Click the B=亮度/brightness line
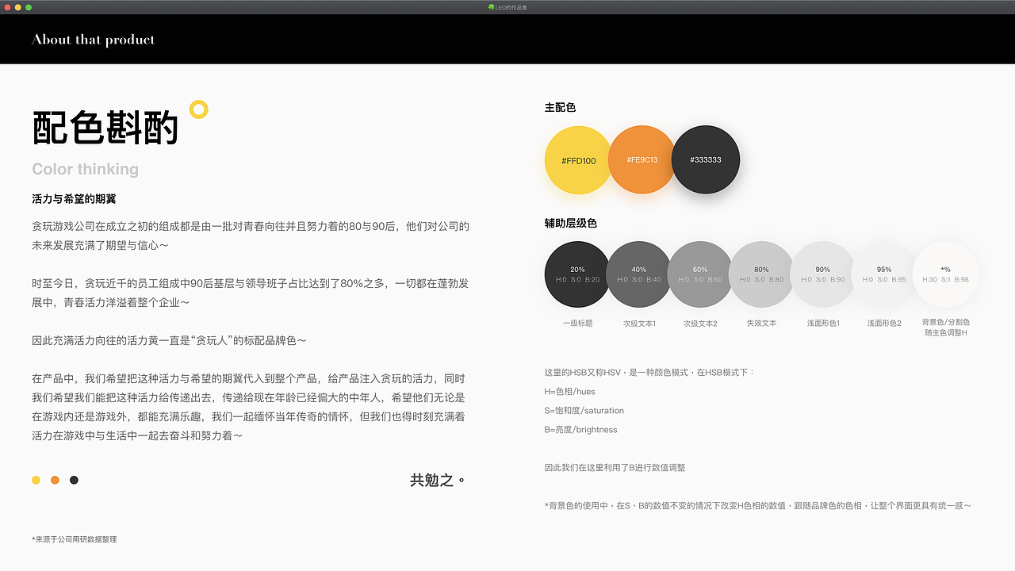This screenshot has height=571, width=1015. click(580, 430)
